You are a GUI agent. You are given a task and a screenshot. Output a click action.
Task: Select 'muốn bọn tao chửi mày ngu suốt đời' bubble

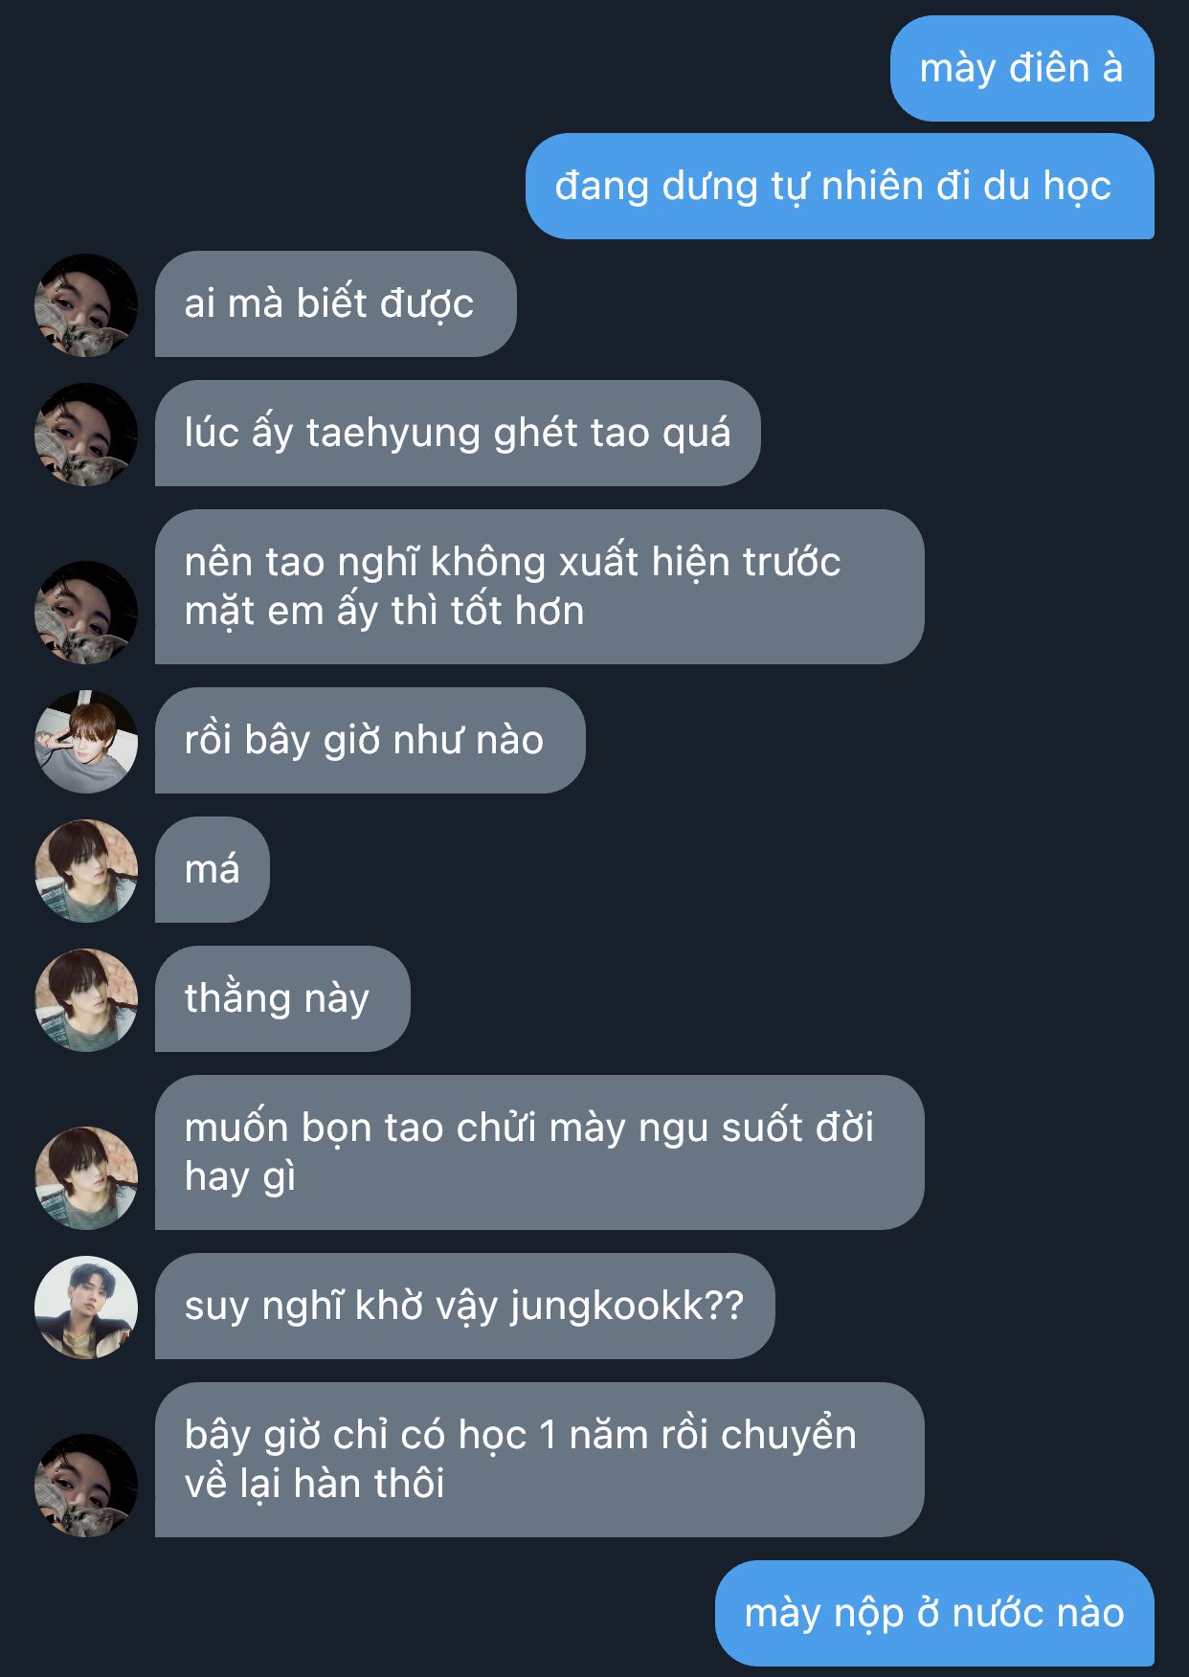(540, 1152)
